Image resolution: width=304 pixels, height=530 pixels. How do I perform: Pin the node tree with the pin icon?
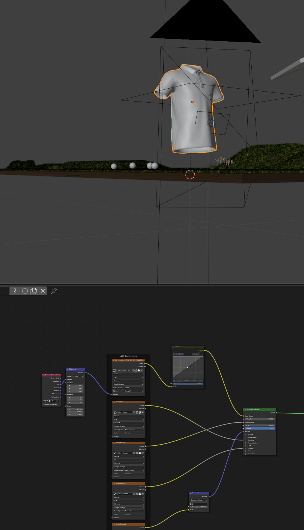54,291
